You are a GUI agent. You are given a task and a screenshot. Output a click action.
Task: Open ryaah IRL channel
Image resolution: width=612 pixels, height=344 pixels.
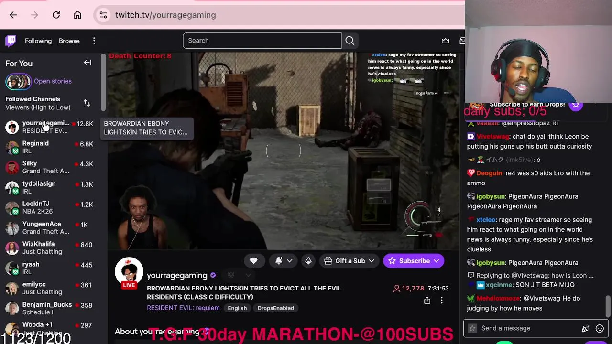point(50,268)
